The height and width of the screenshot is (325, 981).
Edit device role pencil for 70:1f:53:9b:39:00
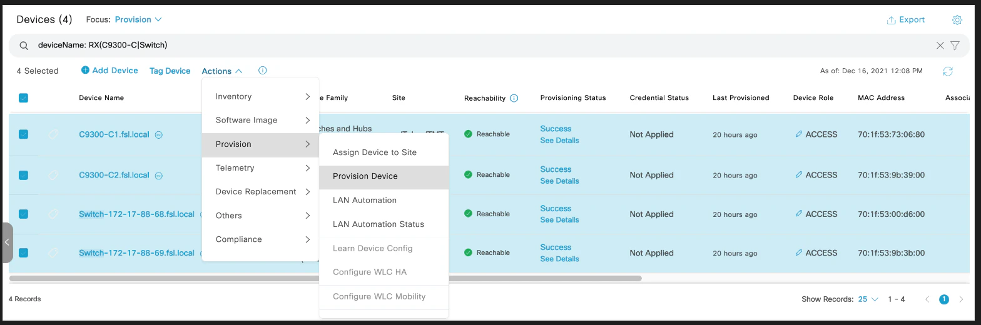[x=799, y=175]
